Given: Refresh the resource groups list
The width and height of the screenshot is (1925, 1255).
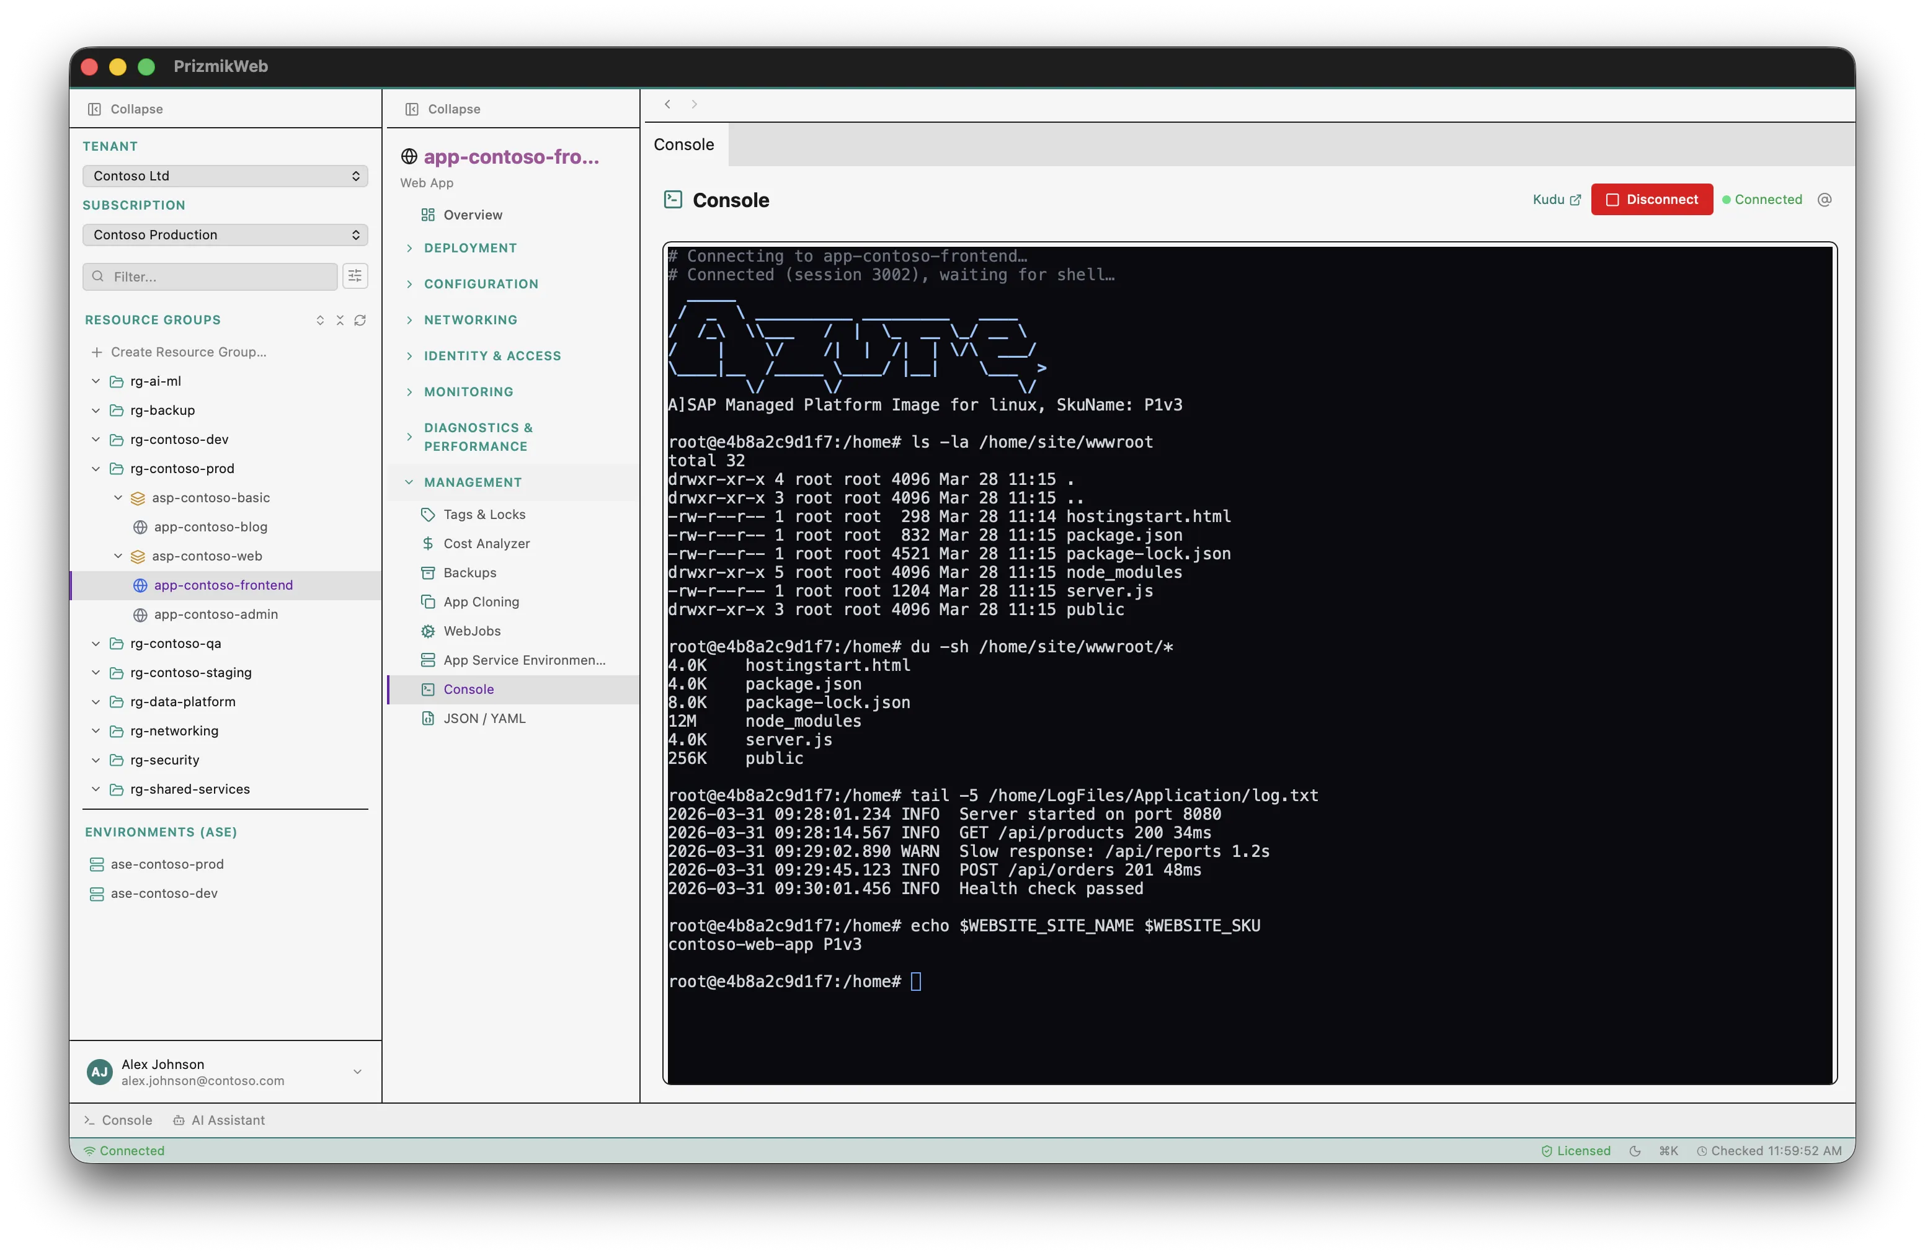Looking at the screenshot, I should tap(361, 320).
